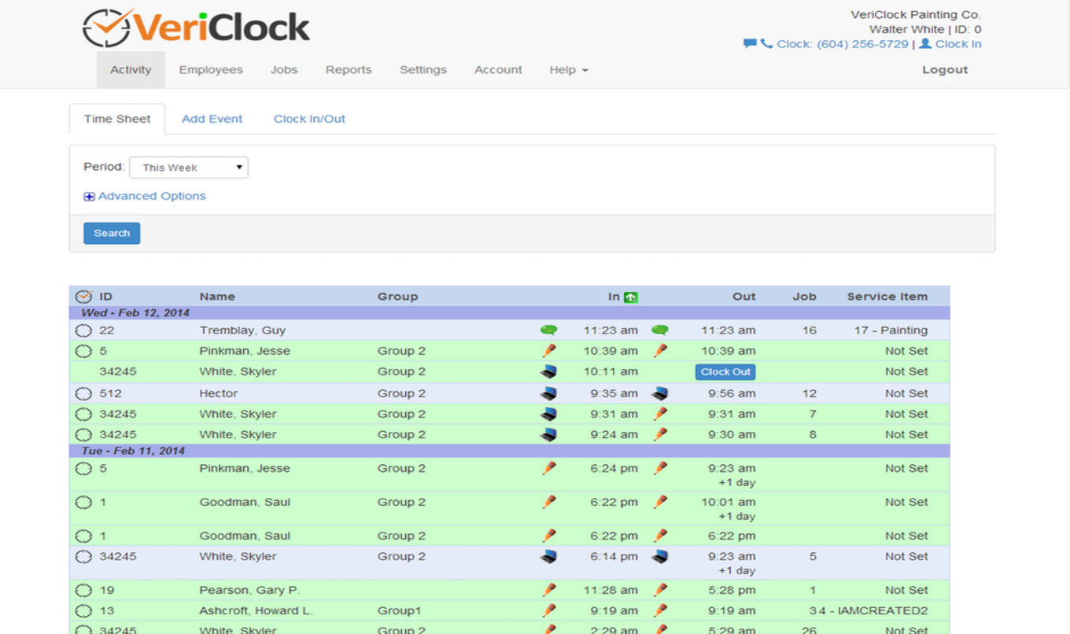Switch to the Add Event tab

212,119
